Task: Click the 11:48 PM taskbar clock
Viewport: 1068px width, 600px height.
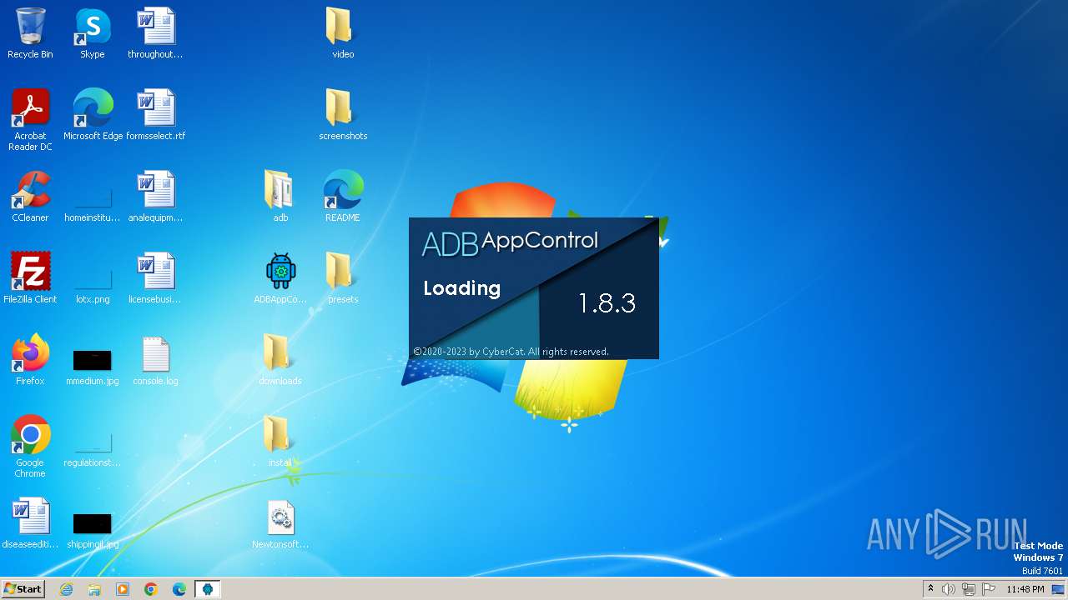Action: click(x=1025, y=589)
